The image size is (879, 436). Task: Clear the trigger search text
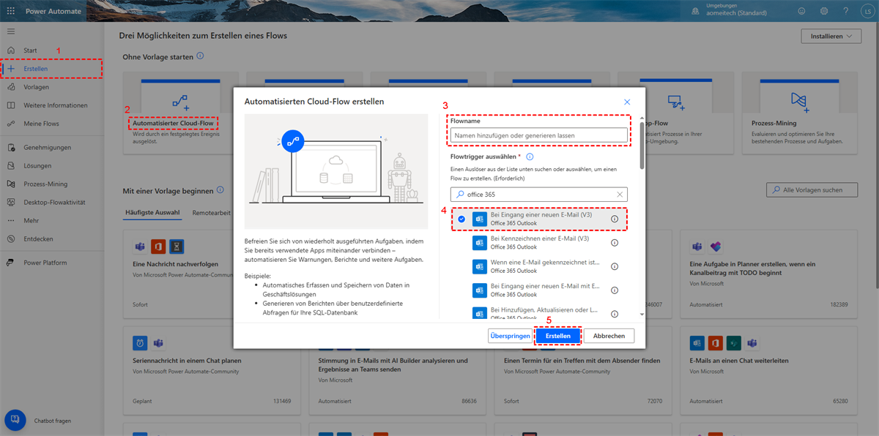[620, 195]
